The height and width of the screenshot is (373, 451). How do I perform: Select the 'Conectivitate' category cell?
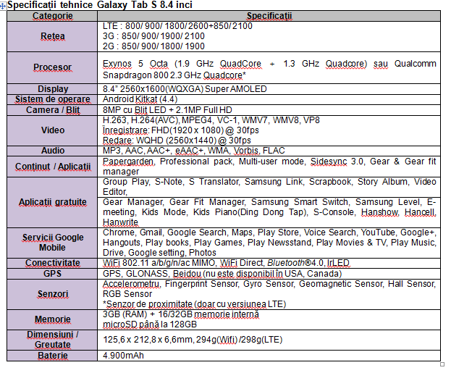tap(52, 263)
